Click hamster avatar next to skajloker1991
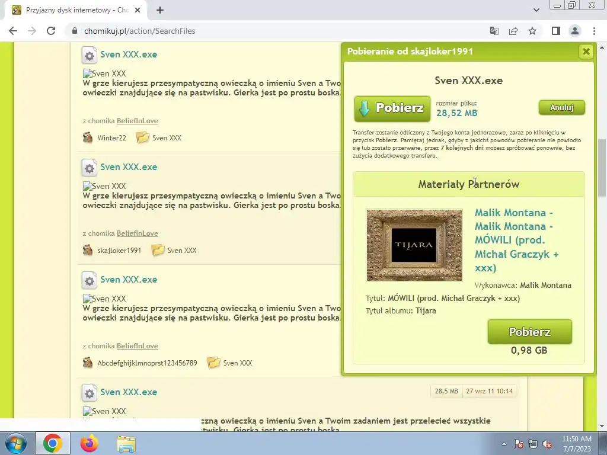 coord(88,250)
